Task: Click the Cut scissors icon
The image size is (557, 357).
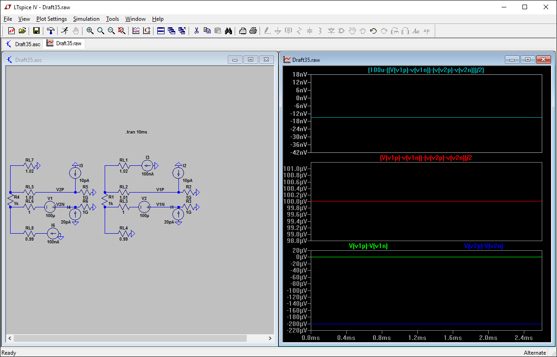Action: (196, 31)
